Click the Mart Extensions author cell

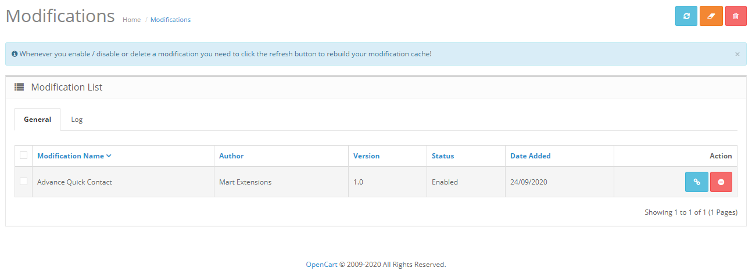(x=281, y=182)
